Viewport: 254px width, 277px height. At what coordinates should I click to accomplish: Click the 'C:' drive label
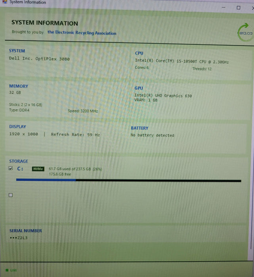point(20,169)
